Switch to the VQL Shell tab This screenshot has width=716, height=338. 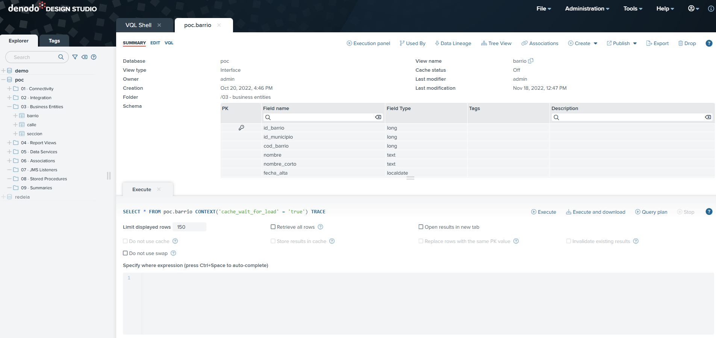(138, 25)
